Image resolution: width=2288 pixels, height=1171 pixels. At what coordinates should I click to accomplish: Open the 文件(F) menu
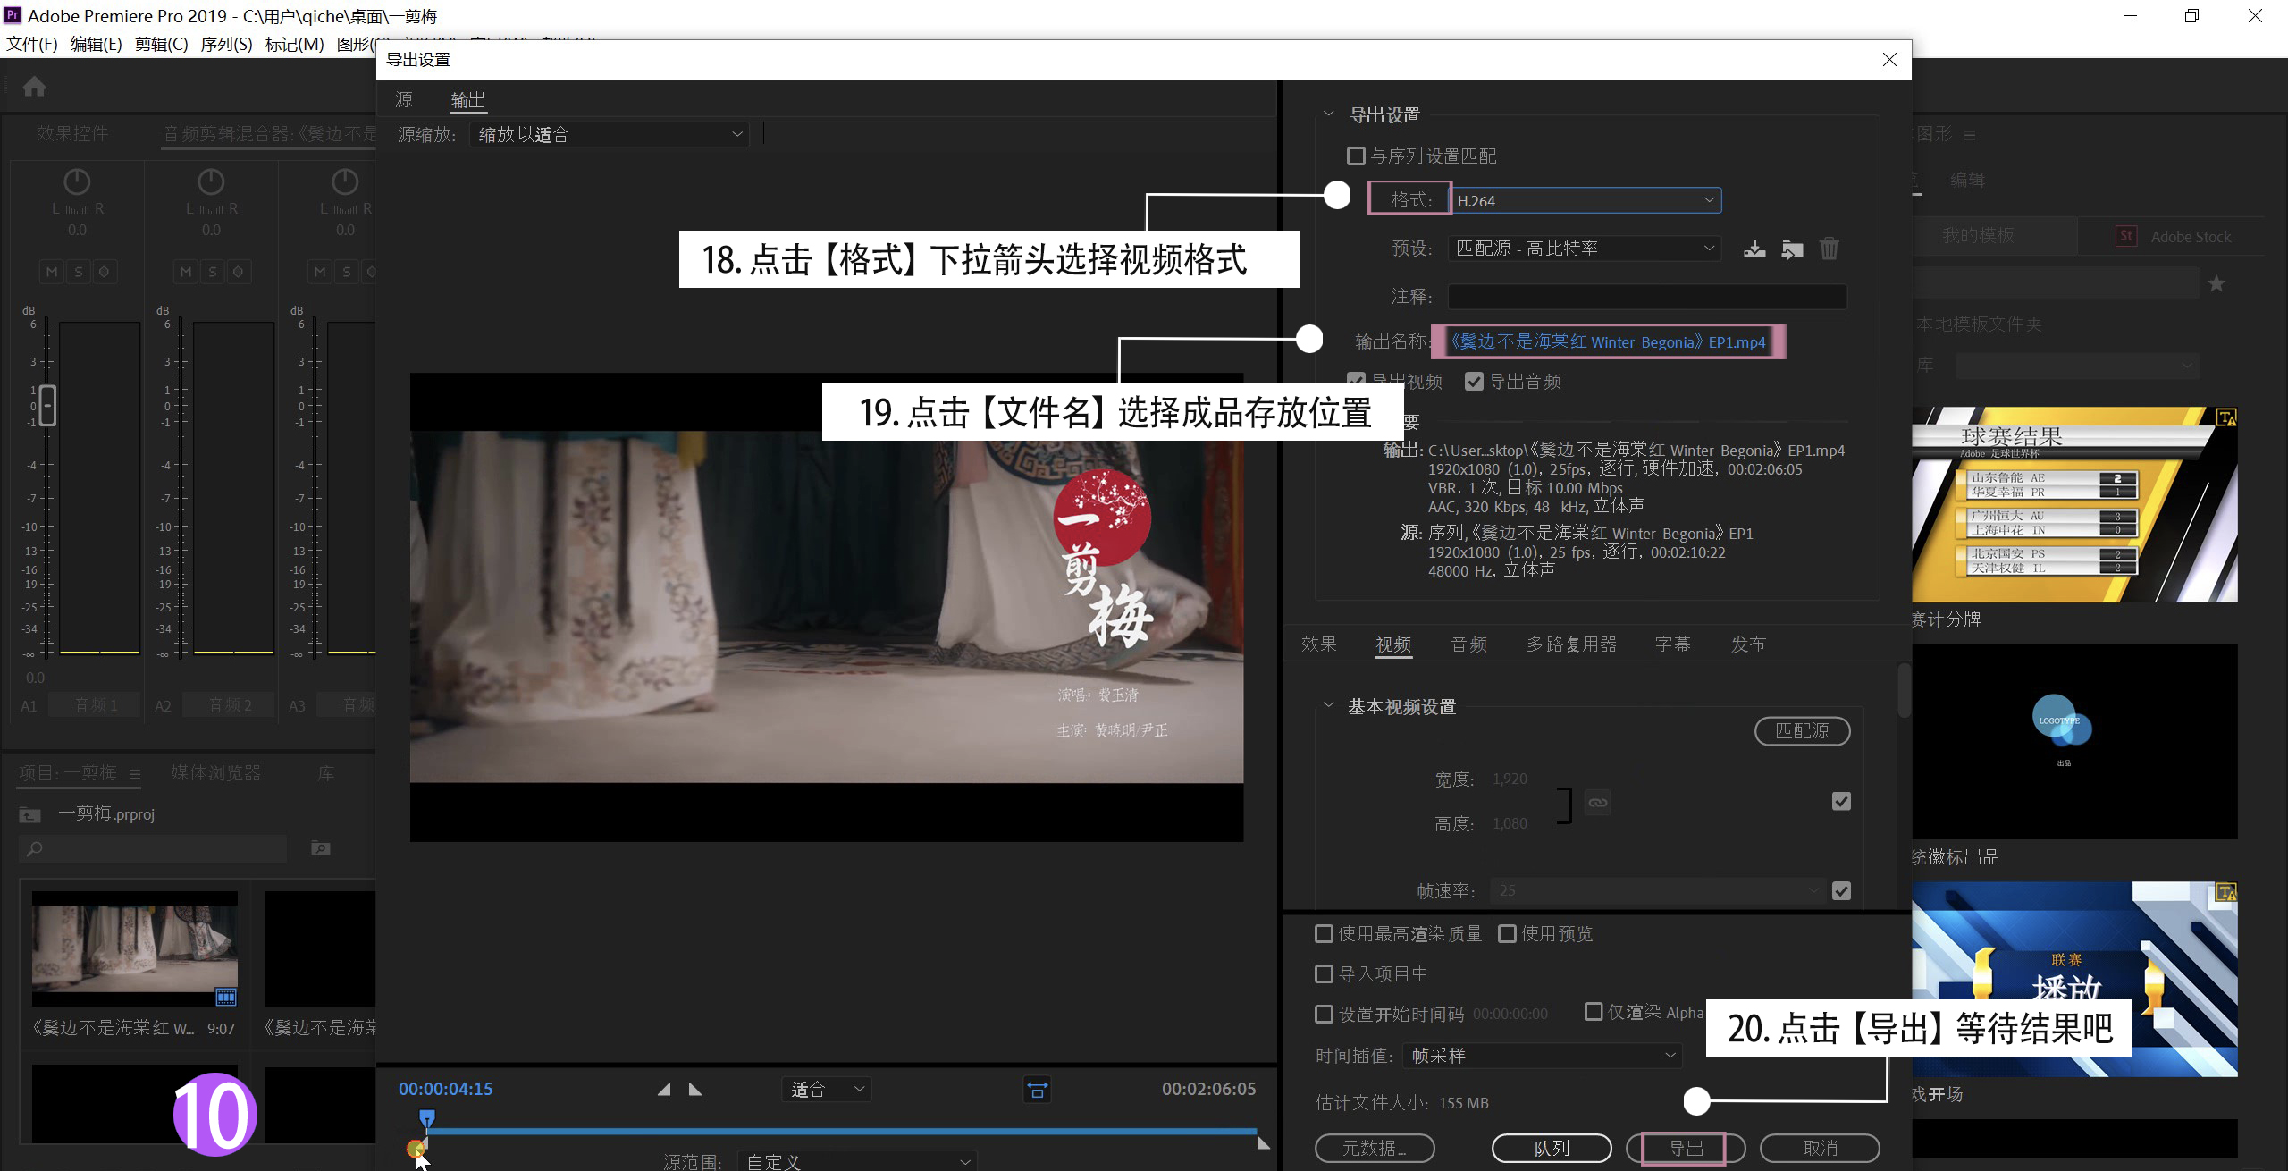(x=32, y=44)
